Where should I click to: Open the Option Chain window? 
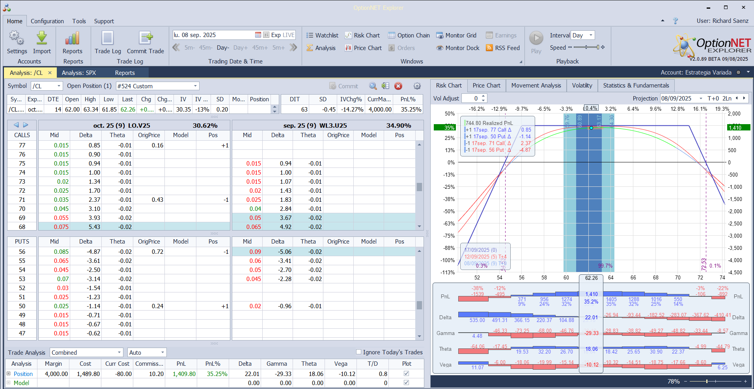pyautogui.click(x=409, y=35)
